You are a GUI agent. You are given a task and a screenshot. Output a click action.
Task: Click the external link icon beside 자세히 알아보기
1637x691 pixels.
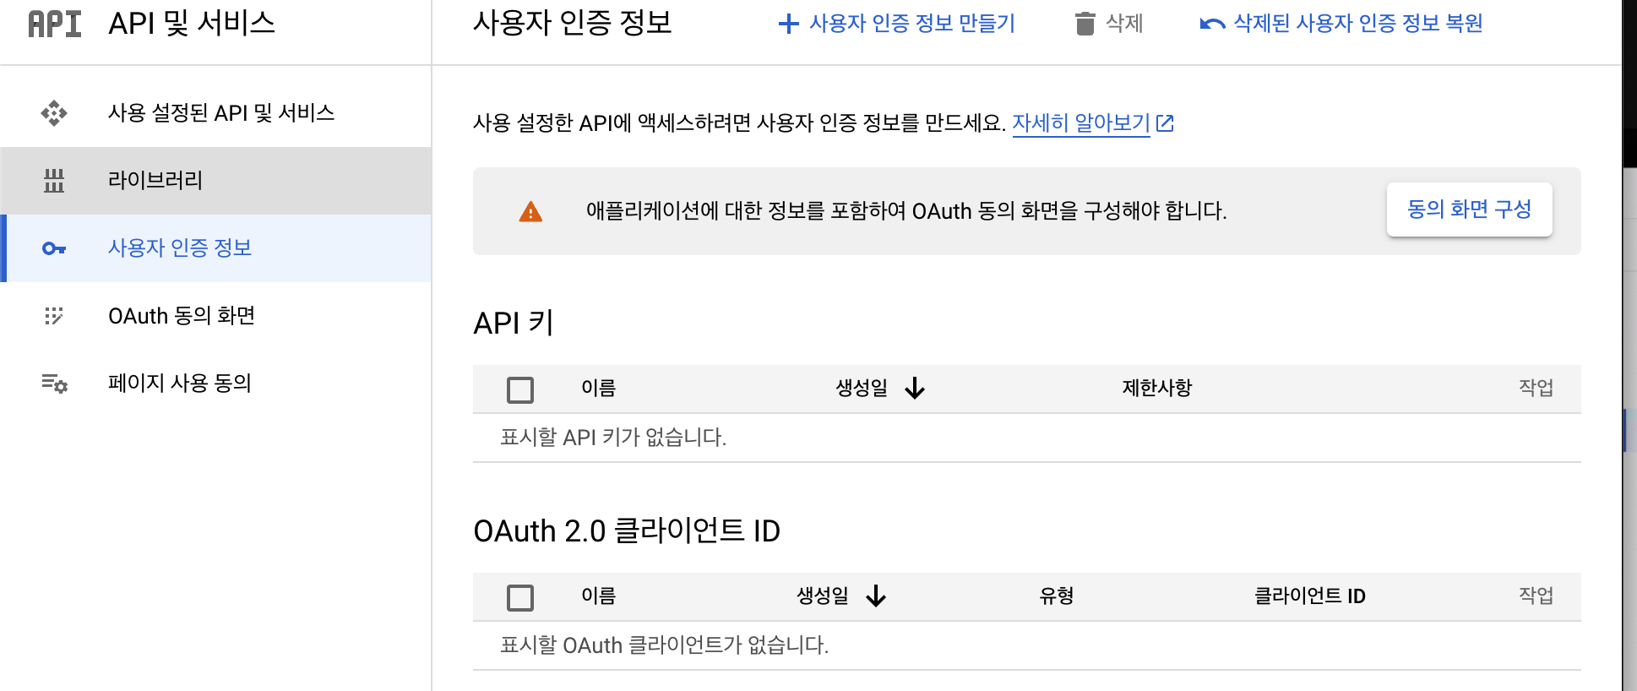[1165, 123]
